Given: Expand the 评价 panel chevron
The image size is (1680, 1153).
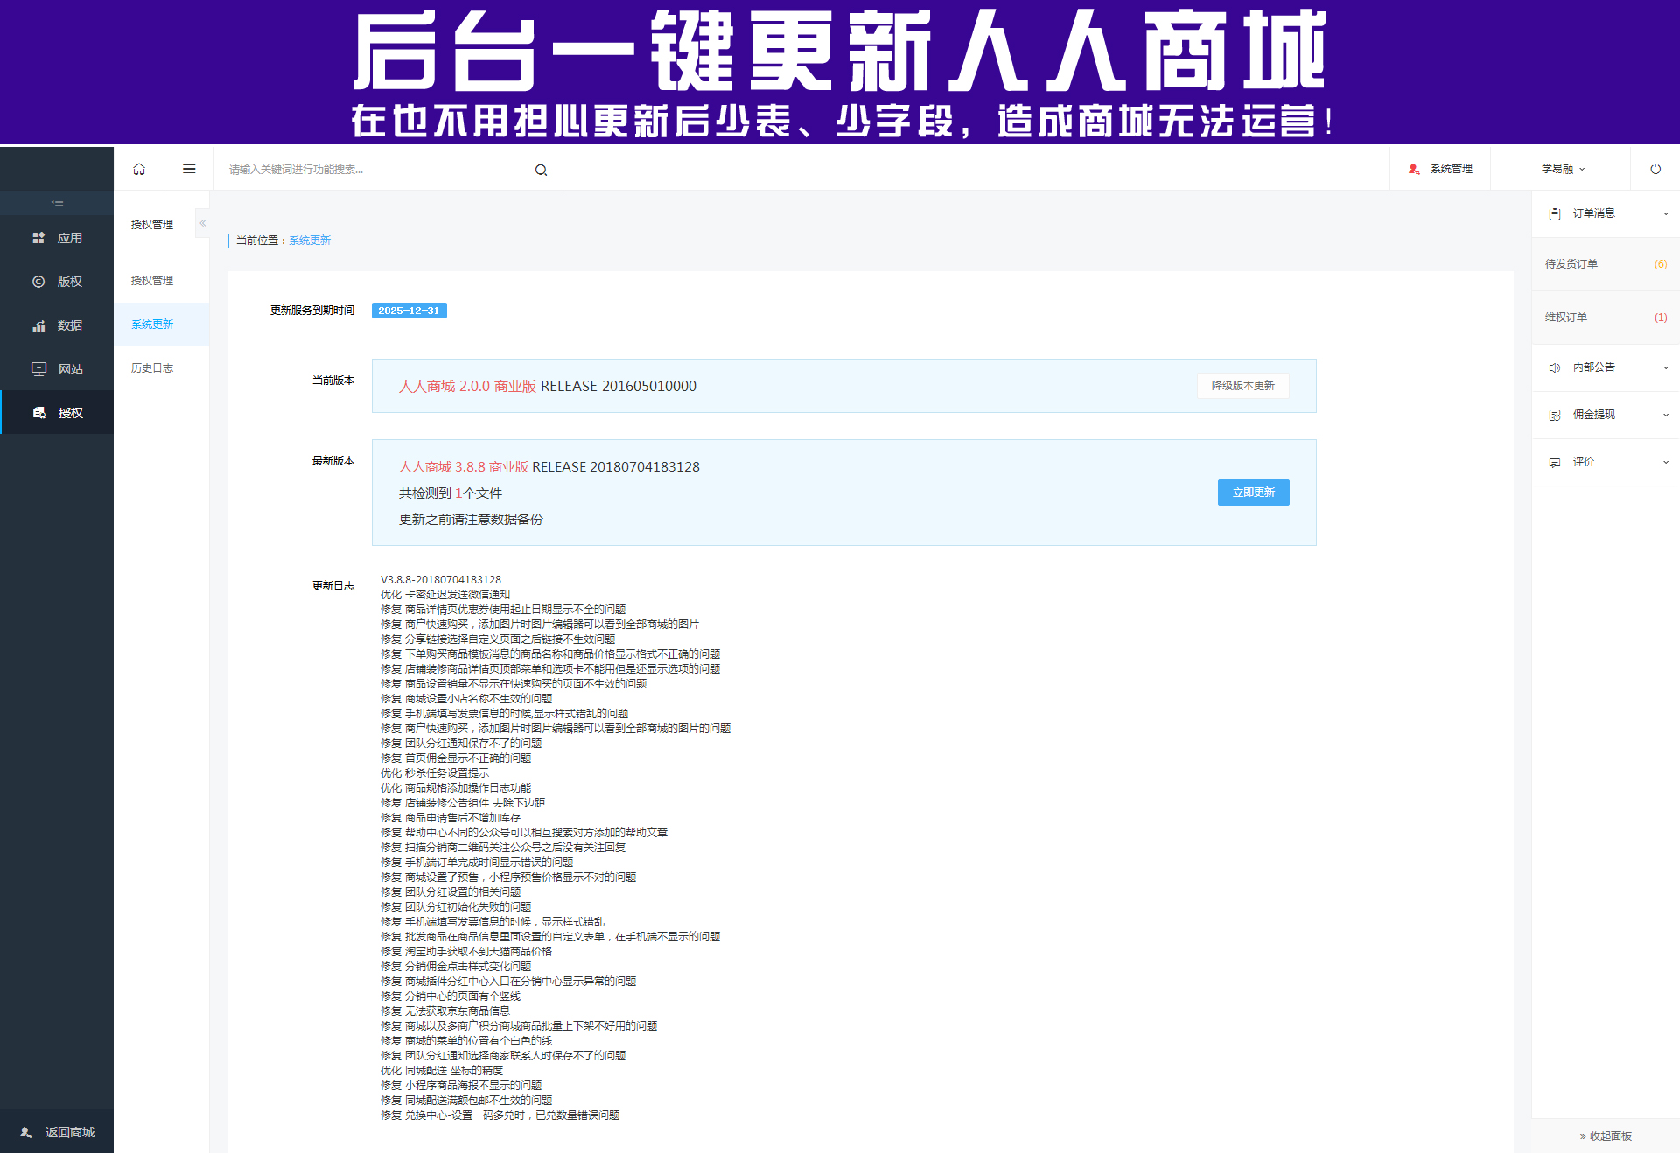Looking at the screenshot, I should [x=1666, y=462].
